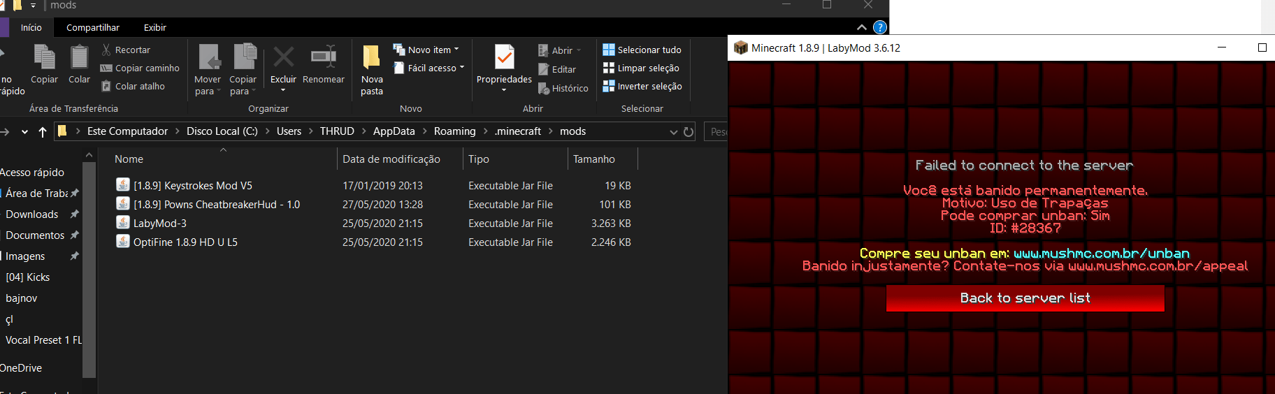The image size is (1275, 394).
Task: Collapse the ribbon with chevron
Action: 862,27
